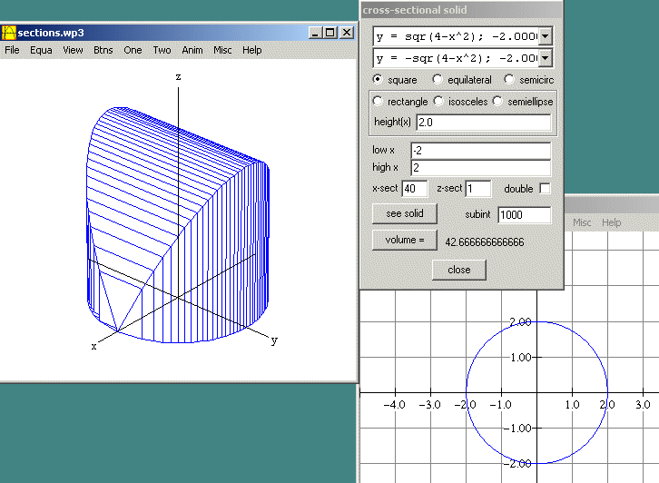The image size is (659, 483).
Task: Expand the first equation dropdown
Action: (x=545, y=36)
